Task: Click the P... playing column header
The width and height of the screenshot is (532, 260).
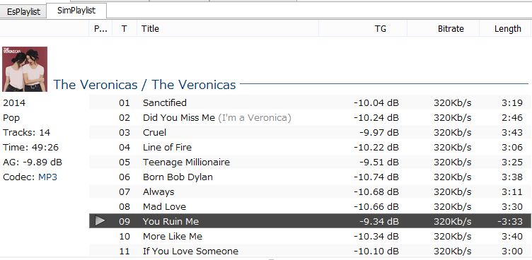Action: (x=100, y=29)
